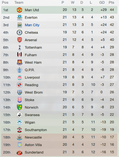The height and width of the screenshot is (157, 119).
Task: Click the Q.P.R. team name
Action: pos(30,70)
